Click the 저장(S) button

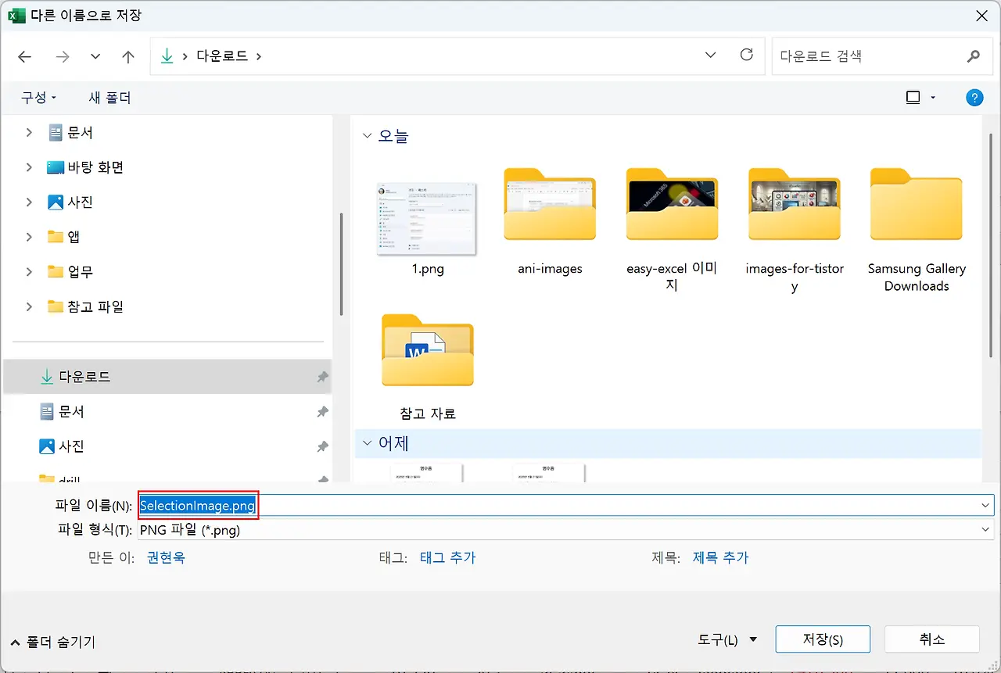823,639
